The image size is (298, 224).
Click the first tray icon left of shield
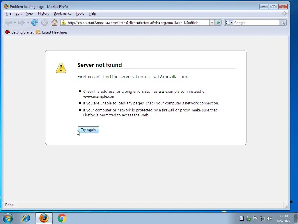(x=241, y=218)
